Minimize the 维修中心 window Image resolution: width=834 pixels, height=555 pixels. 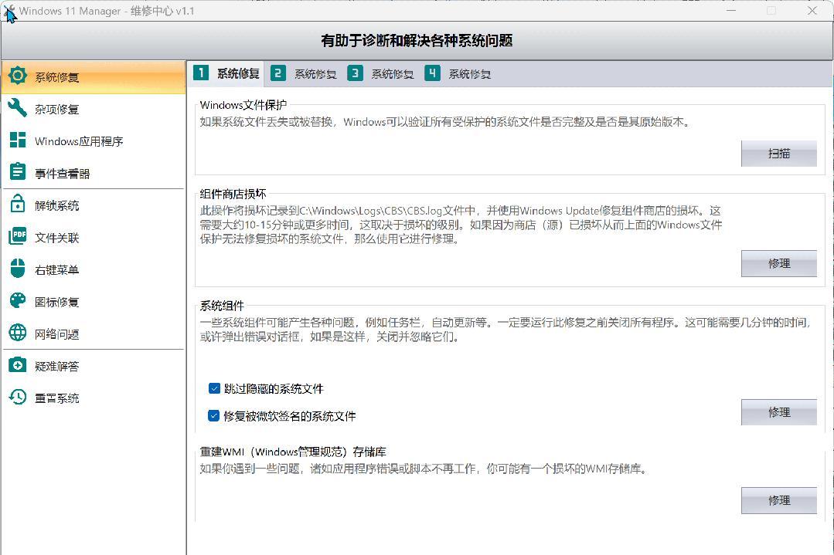pyautogui.click(x=731, y=11)
